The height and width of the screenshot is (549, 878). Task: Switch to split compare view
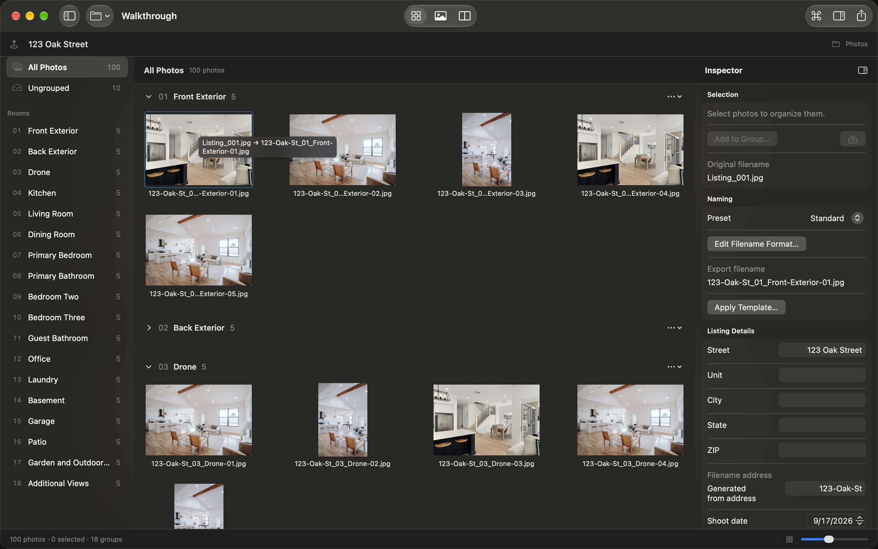pos(465,16)
